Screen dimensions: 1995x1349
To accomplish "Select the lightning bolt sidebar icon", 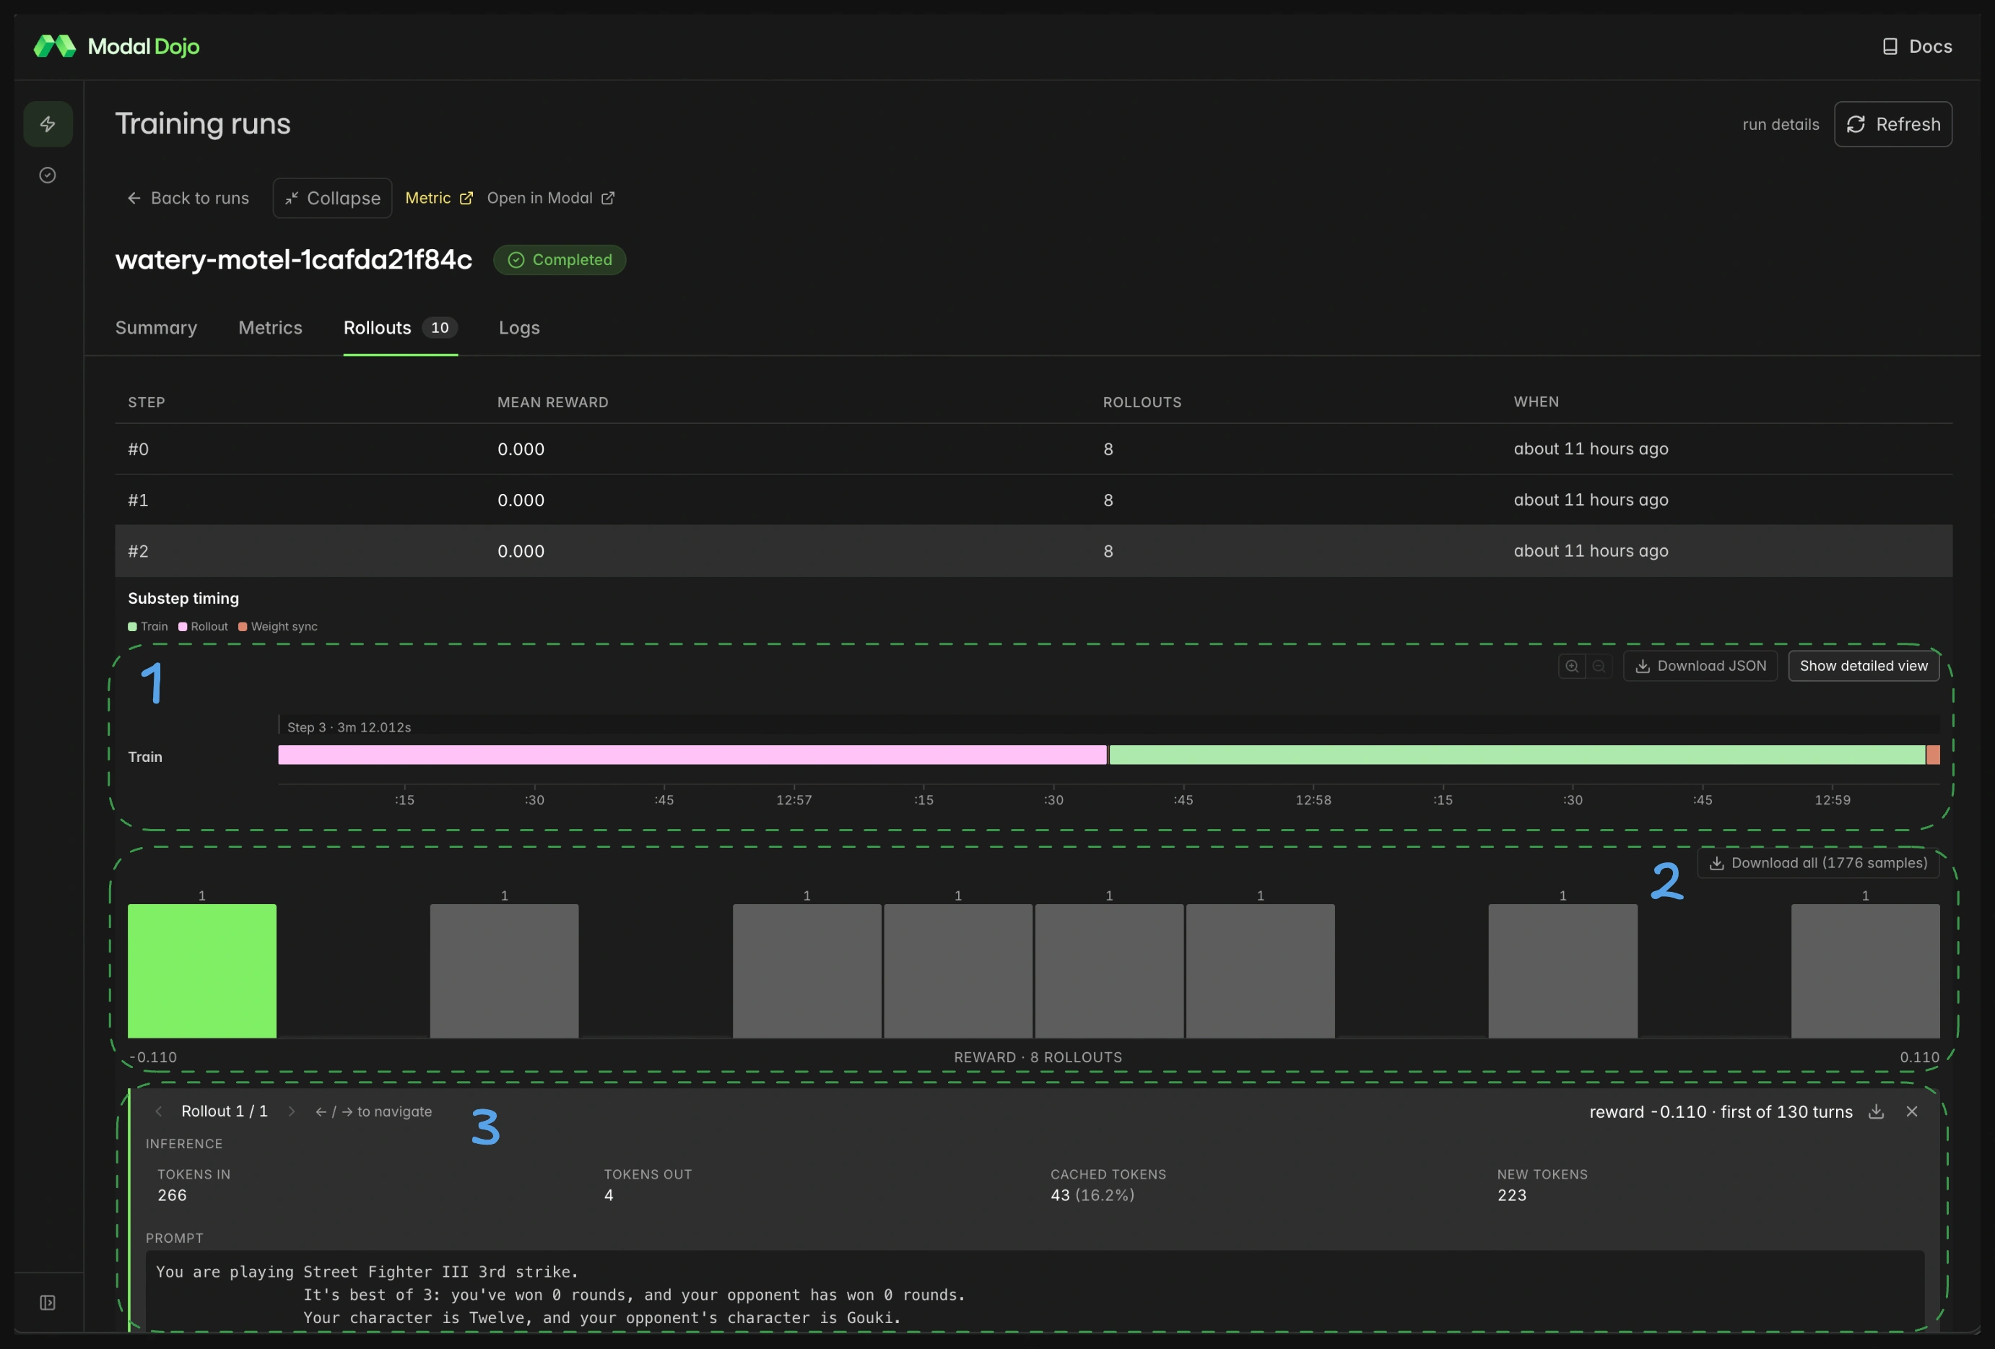I will [48, 124].
